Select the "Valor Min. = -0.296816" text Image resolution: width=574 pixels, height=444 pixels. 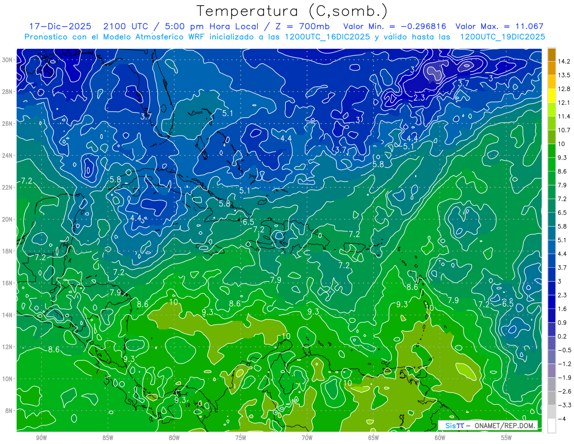(x=395, y=26)
